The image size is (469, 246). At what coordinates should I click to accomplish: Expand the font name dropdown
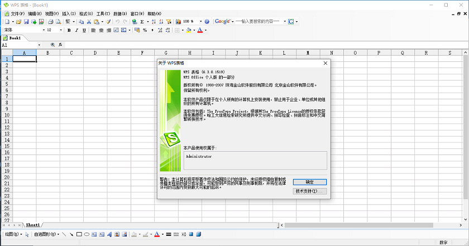(x=44, y=30)
